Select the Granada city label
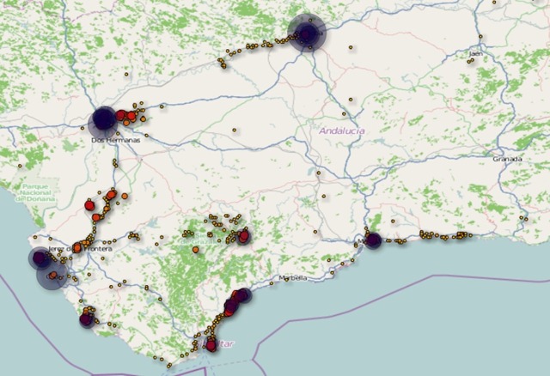 tap(507, 160)
